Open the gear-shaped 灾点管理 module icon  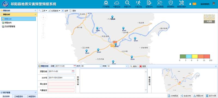point(106,3)
